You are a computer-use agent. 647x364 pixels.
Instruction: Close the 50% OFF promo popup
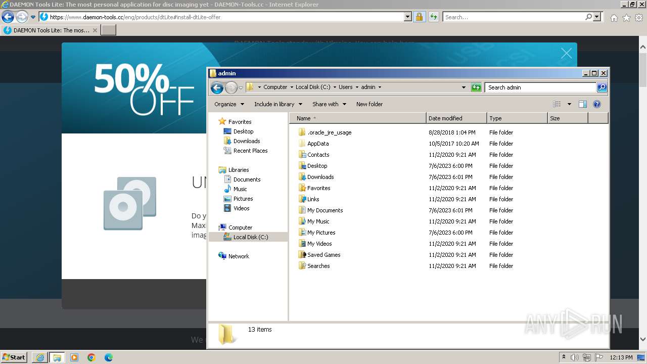click(x=567, y=53)
